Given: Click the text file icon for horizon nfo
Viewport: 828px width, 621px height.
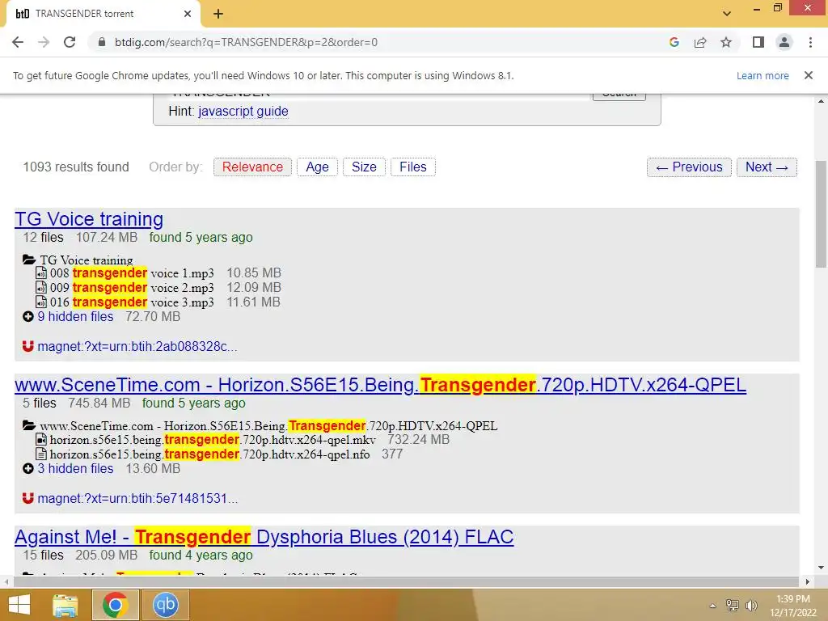Looking at the screenshot, I should tap(40, 454).
